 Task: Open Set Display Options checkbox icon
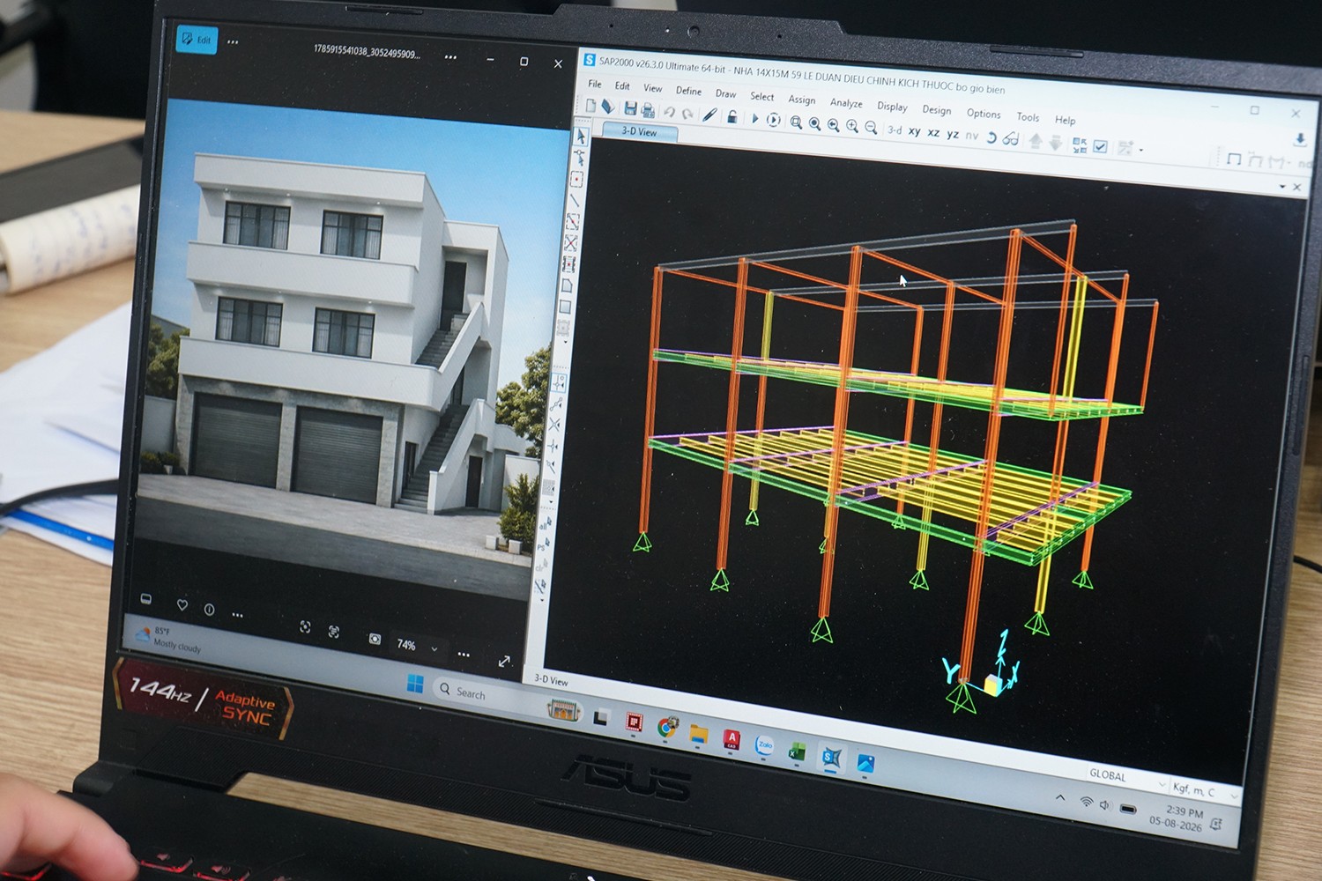coord(1100,147)
